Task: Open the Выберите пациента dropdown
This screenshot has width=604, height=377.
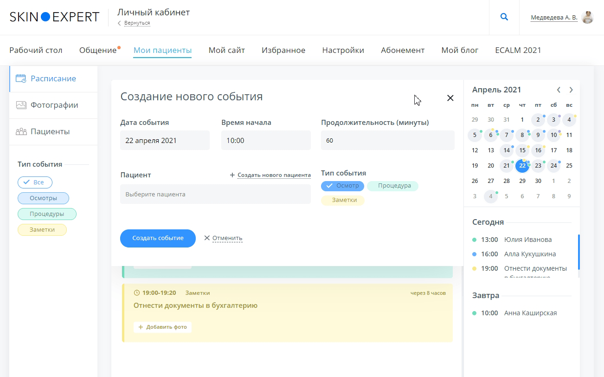Action: pos(215,194)
